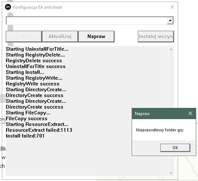Screen dimensions: 198x181
Task: Select the log line 'Starting ResourceExtract...'
Action: 37,124
